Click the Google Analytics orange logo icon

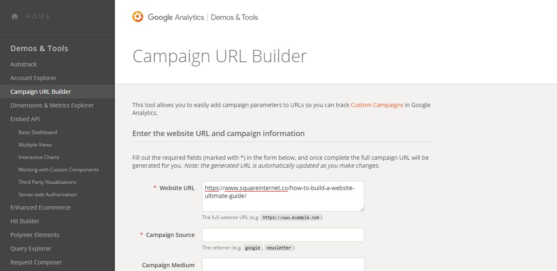tap(138, 17)
